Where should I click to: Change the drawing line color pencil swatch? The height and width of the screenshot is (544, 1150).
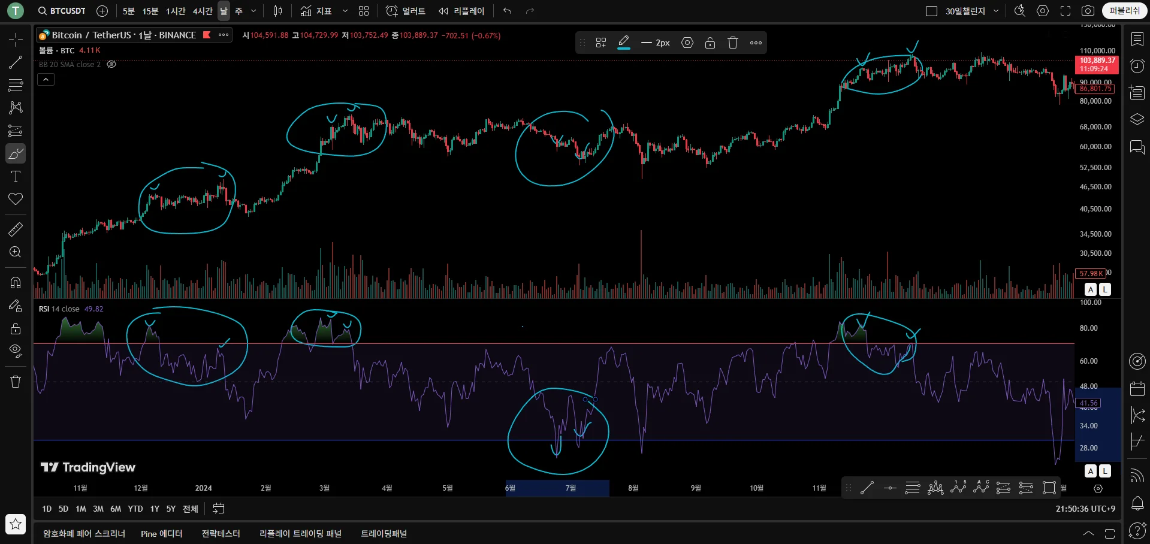click(x=623, y=43)
